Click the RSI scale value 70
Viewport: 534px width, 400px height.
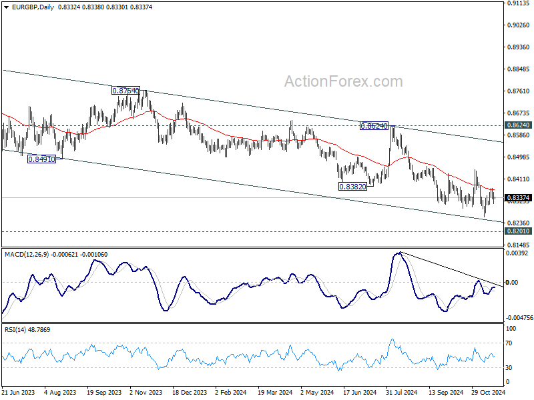pyautogui.click(x=509, y=343)
